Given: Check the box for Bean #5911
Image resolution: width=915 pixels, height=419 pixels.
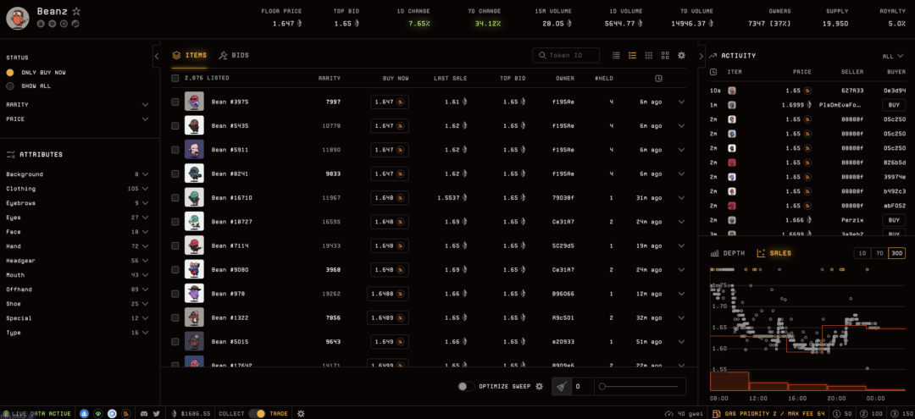Looking at the screenshot, I should 175,150.
